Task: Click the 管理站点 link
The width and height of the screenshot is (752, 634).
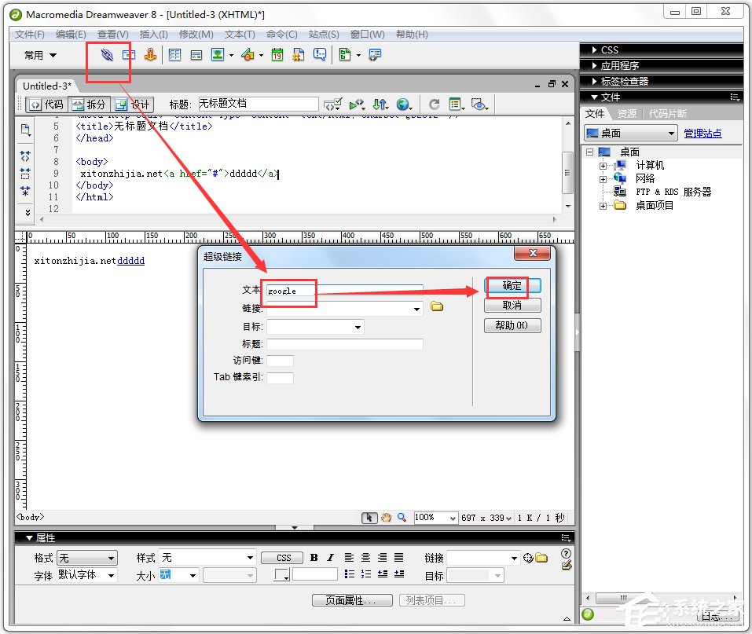Action: click(705, 133)
